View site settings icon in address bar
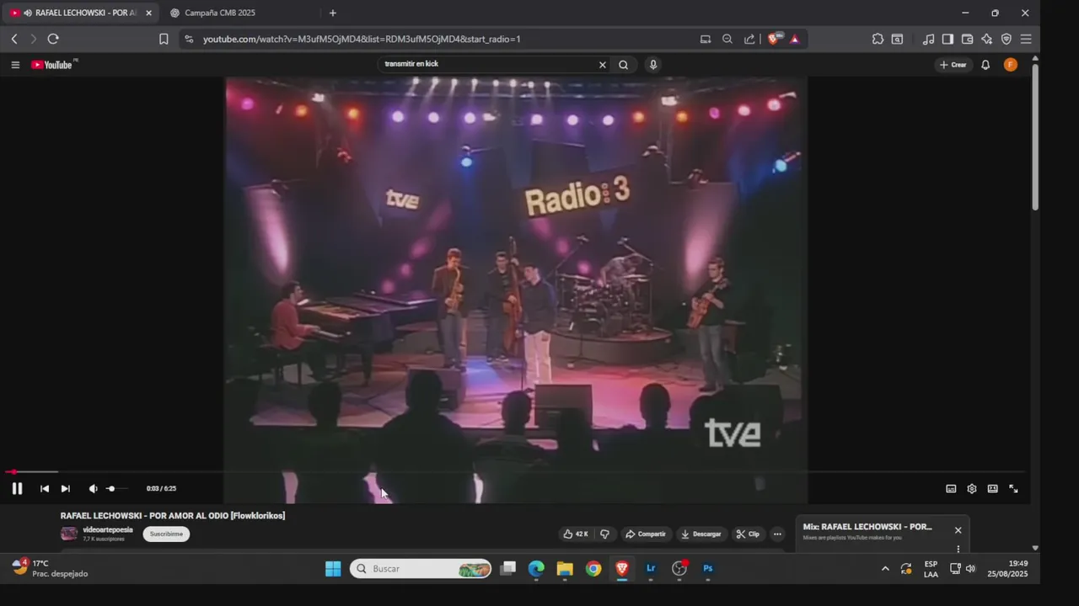The width and height of the screenshot is (1079, 606). click(x=189, y=39)
